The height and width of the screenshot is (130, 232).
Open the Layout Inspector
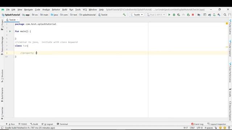pyautogui.click(x=217, y=124)
